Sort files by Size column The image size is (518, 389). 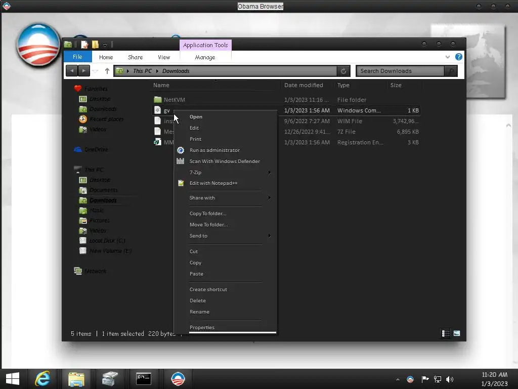point(396,85)
